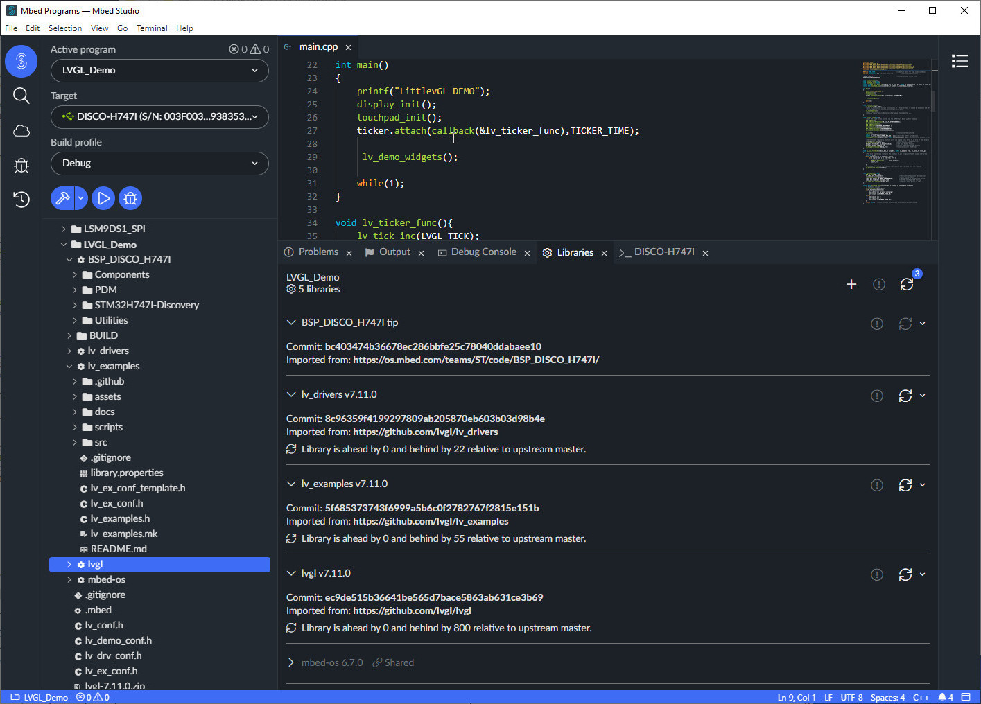Click the update all libraries icon with badge
The height and width of the screenshot is (704, 981).
[907, 284]
